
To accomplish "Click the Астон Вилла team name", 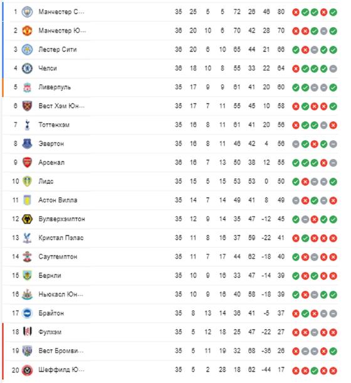I will pos(58,200).
